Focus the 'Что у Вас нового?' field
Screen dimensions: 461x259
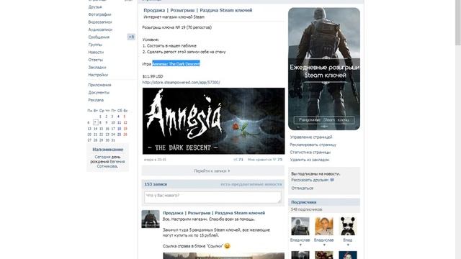pos(212,197)
